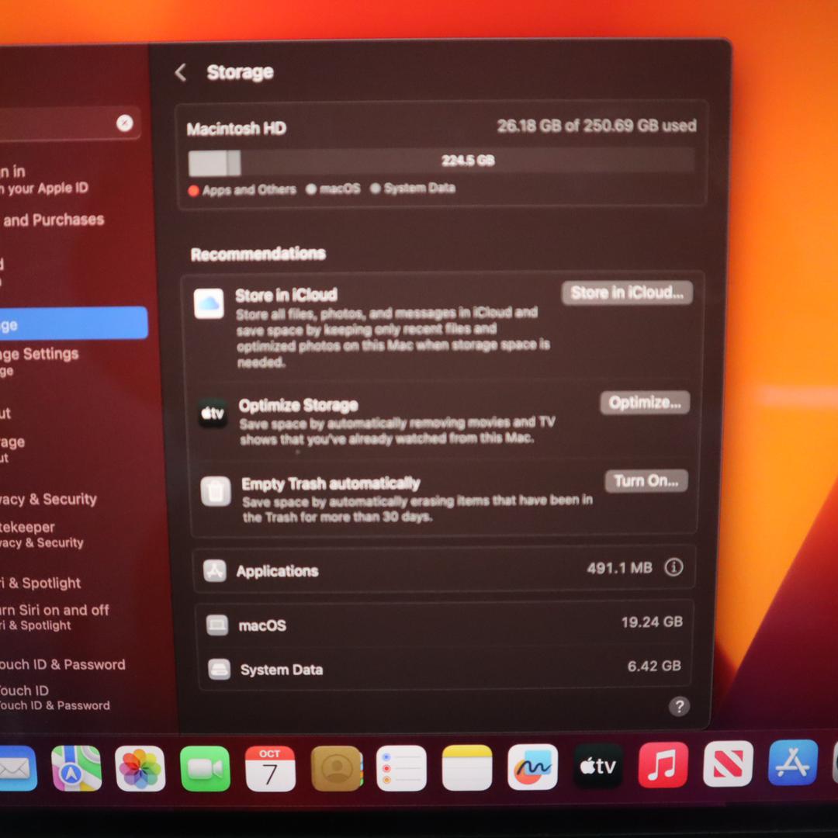
Task: Open the App Store from Dock
Action: (793, 764)
